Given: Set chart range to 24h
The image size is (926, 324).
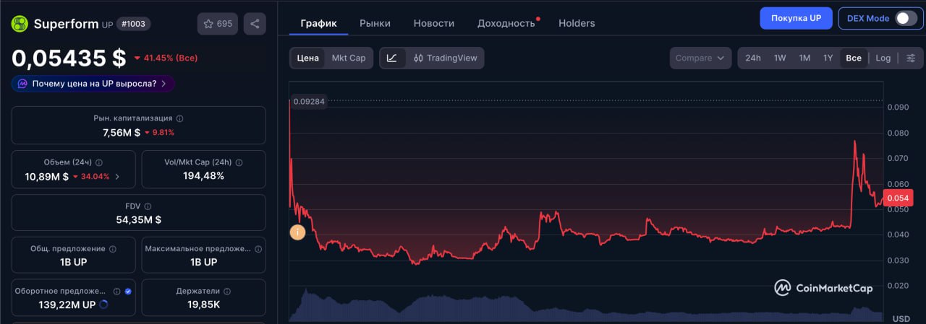Looking at the screenshot, I should [753, 58].
